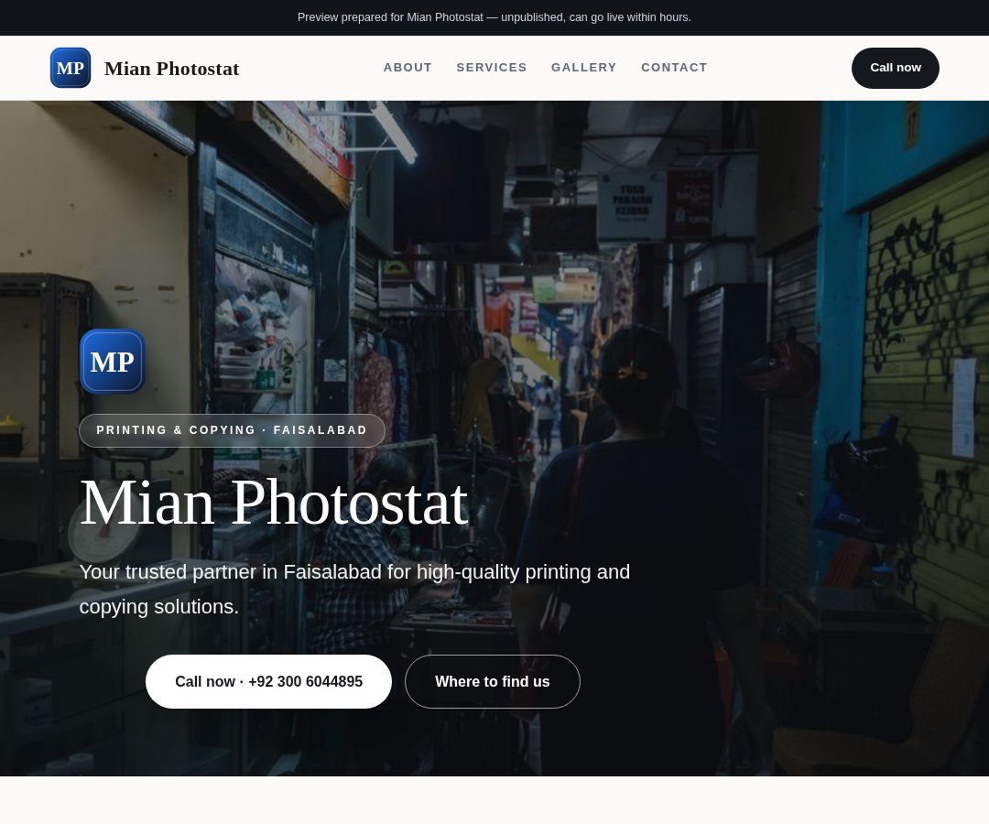The image size is (989, 824).
Task: Click the Call now button in the header
Action: (x=895, y=68)
